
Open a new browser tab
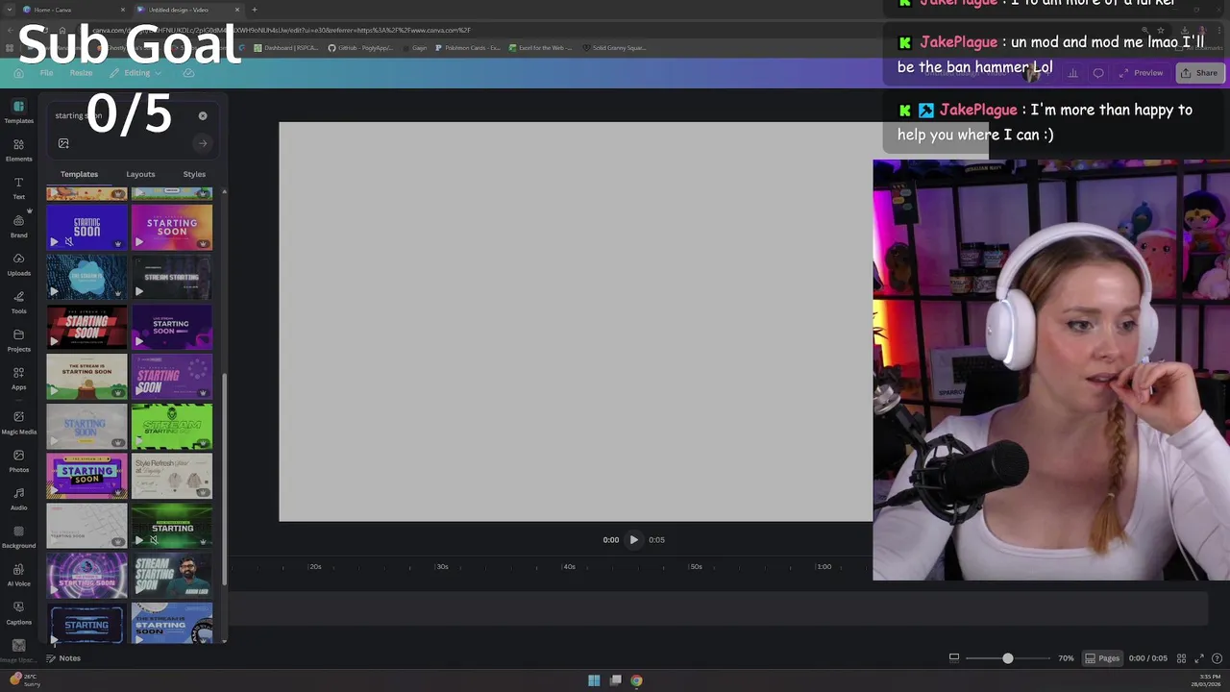(255, 10)
